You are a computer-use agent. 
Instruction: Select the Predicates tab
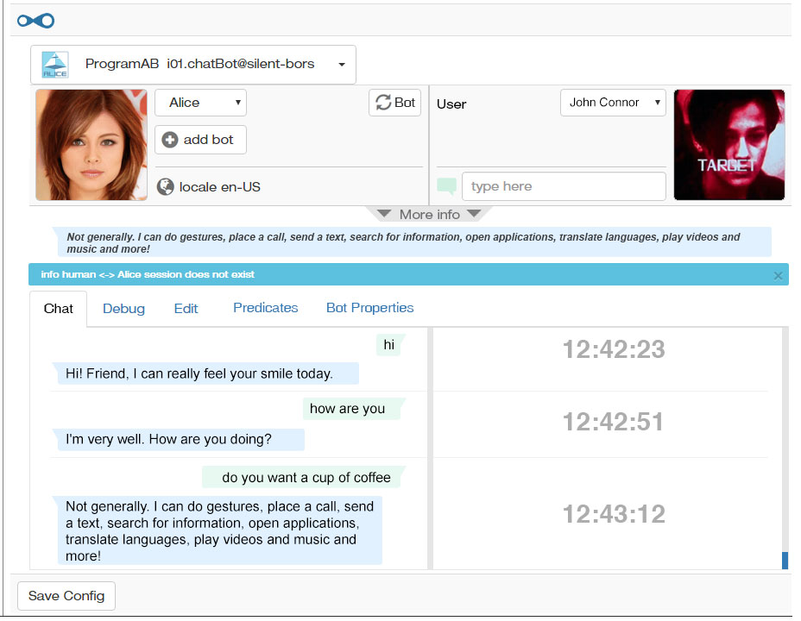(x=265, y=308)
